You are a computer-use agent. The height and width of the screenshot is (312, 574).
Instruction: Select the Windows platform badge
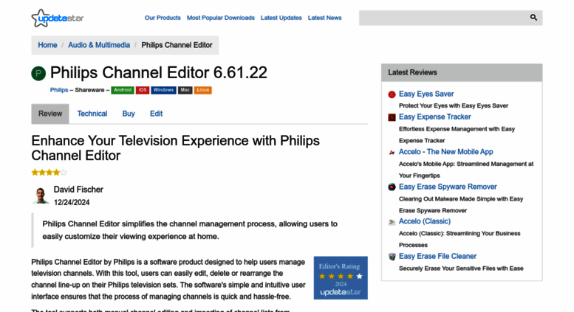click(x=163, y=90)
